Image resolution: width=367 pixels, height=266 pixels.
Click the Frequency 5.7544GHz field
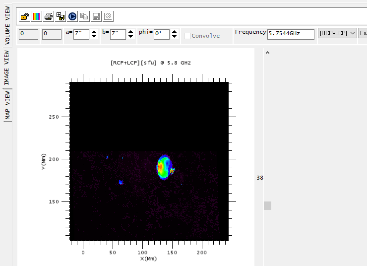(291, 34)
